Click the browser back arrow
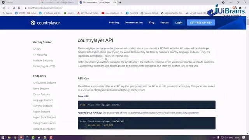The width and height of the screenshot is (249, 140). coord(4,8)
